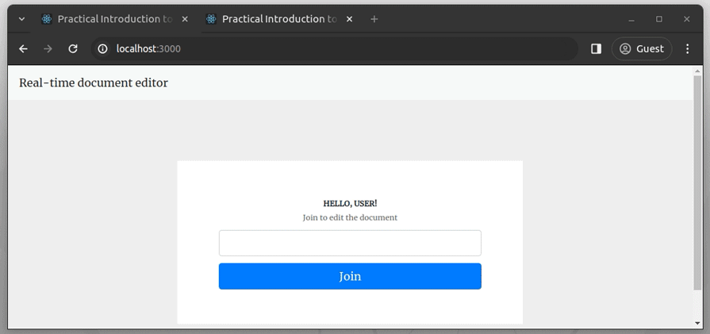The width and height of the screenshot is (710, 334).
Task: Click Join to edit the document text
Action: point(350,217)
